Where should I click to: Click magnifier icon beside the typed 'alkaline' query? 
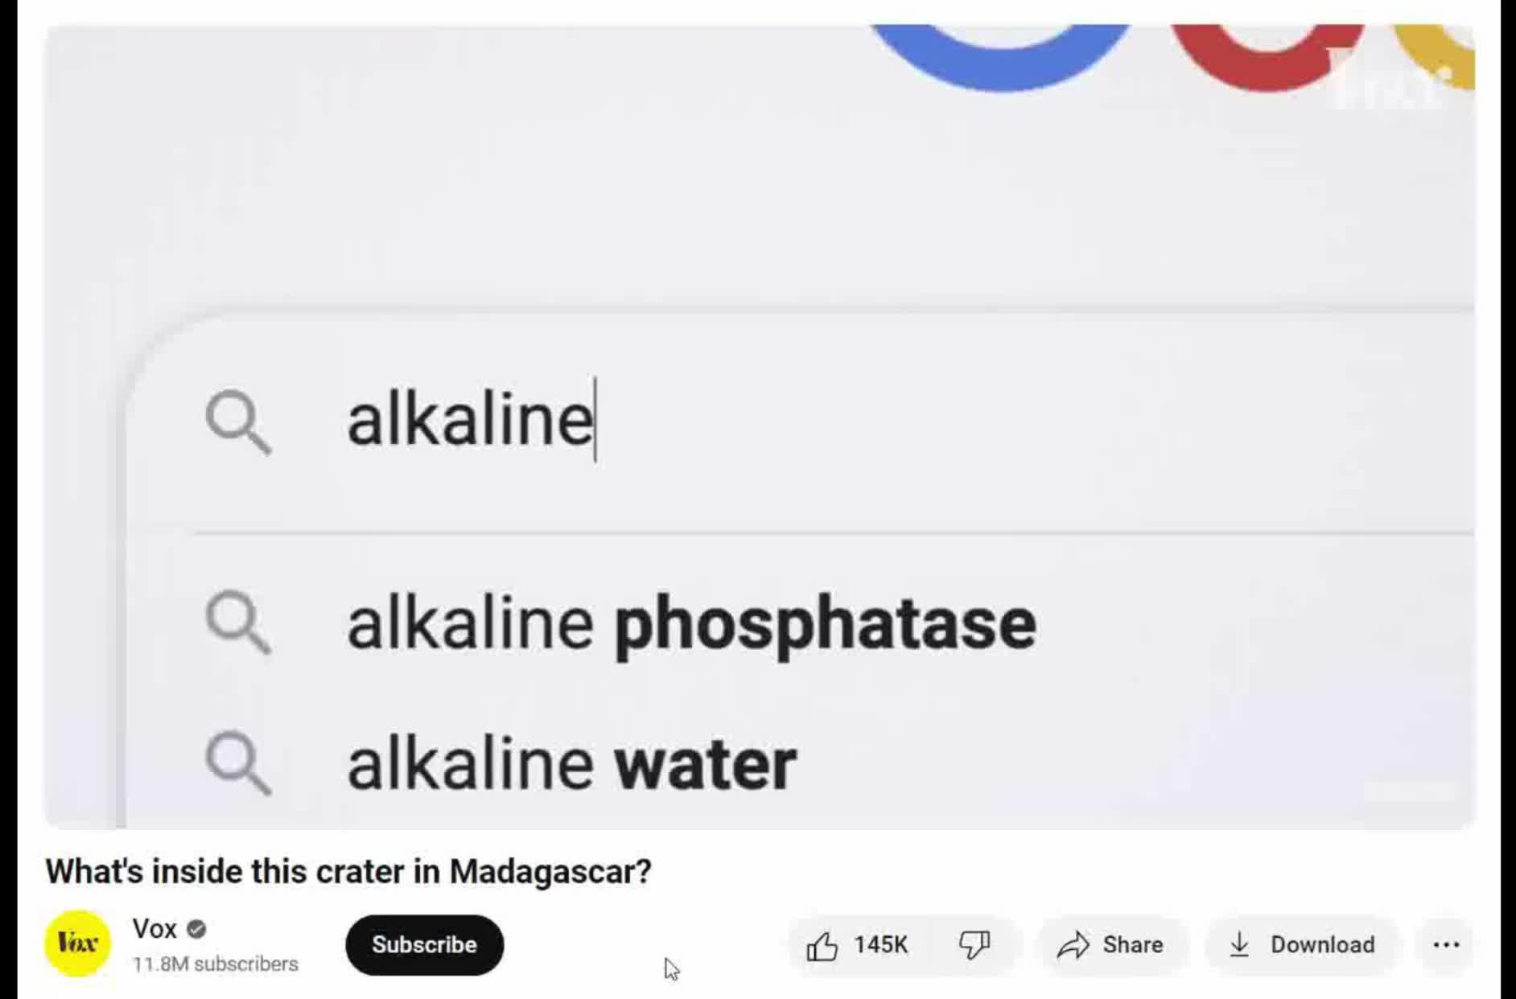238,421
